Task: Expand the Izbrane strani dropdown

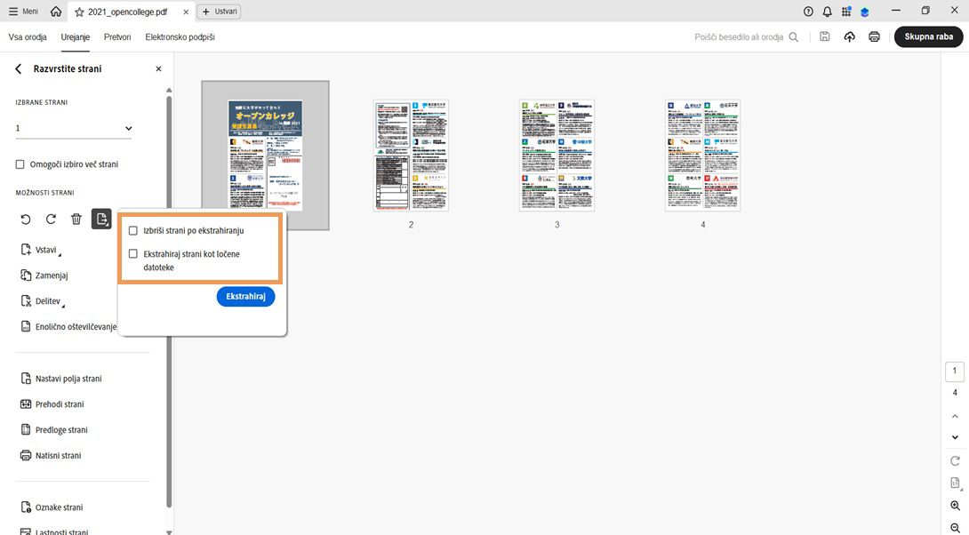Action: pos(74,129)
